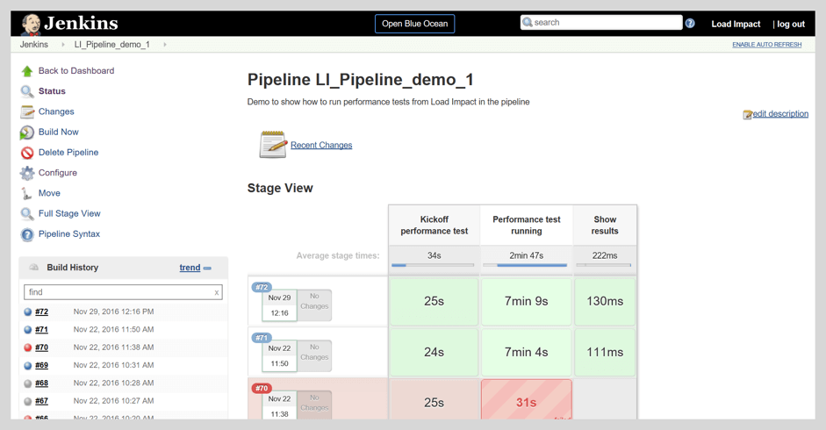Click the 130ms Show results cell
The width and height of the screenshot is (826, 430).
pos(605,301)
